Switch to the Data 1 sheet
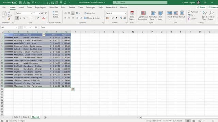This screenshot has height=122, width=218. 17,117
